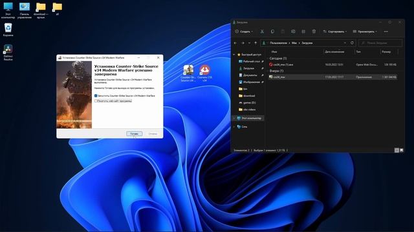Collapse the Вчера (1) file group
Screen dimensions: 414x232
coord(268,71)
